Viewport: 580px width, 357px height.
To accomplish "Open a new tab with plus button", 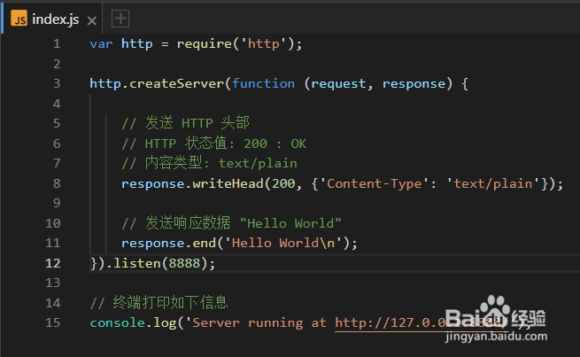I will tap(120, 19).
